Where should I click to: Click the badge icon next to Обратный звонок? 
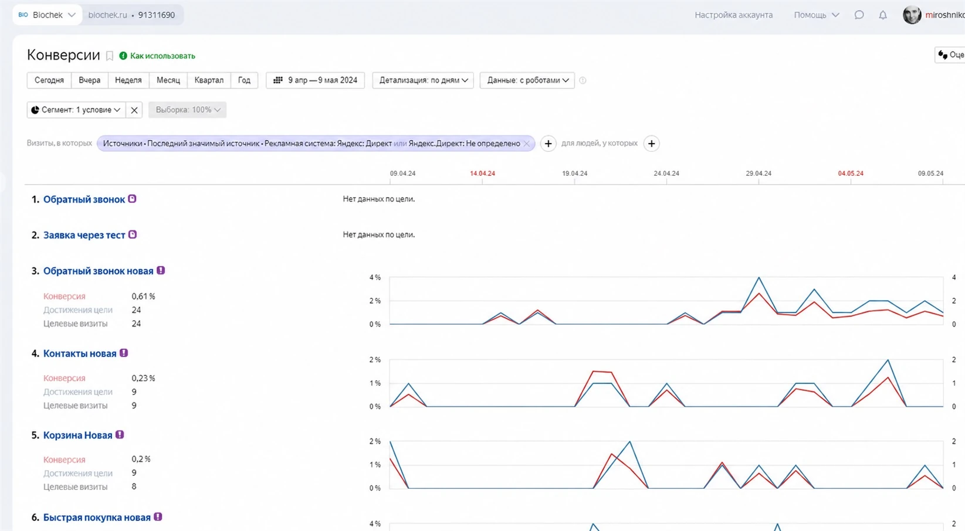coord(132,199)
